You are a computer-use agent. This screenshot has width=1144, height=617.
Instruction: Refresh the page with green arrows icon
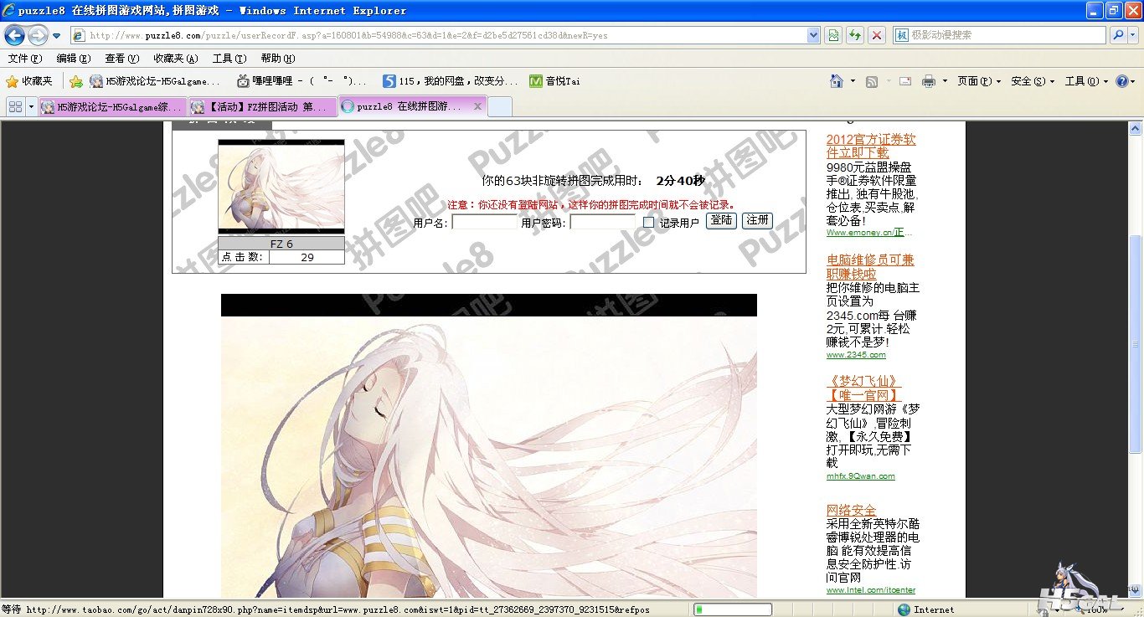point(854,35)
